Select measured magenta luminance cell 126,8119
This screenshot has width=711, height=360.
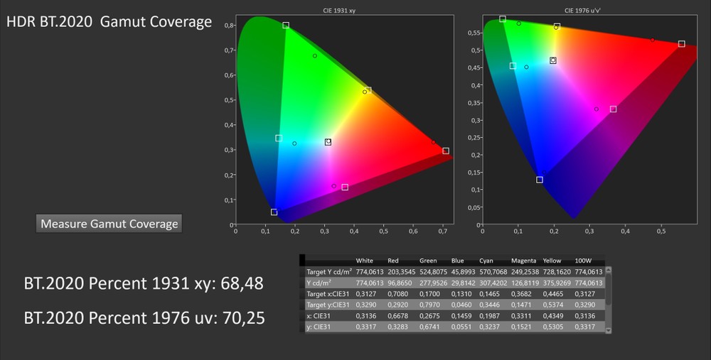tap(525, 283)
